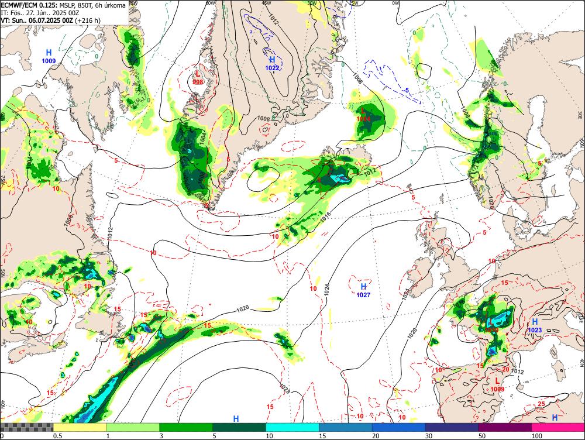Click the high pressure label 'H 1027'
Screen dimensions: 585x440
363,290
